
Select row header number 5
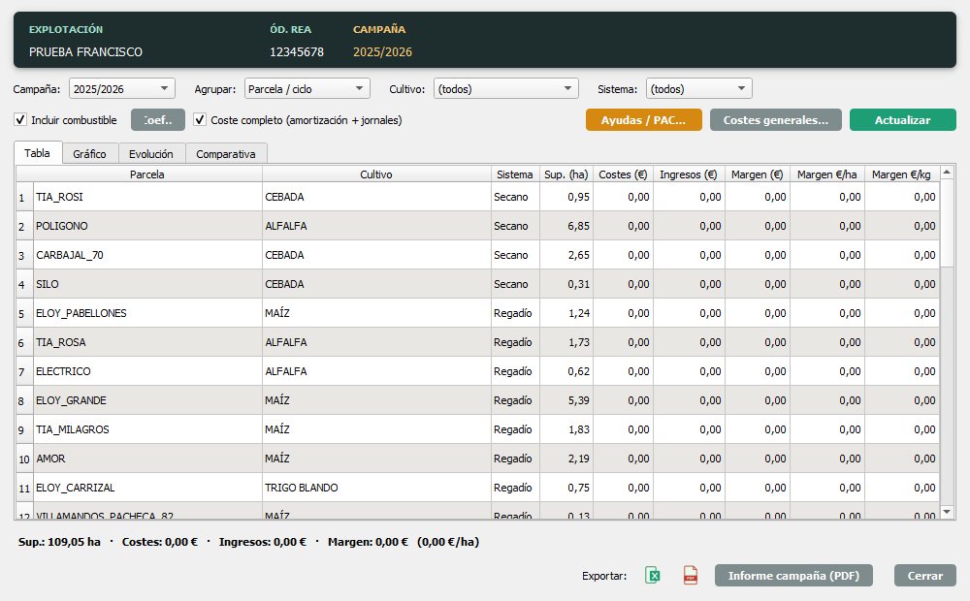[x=24, y=313]
